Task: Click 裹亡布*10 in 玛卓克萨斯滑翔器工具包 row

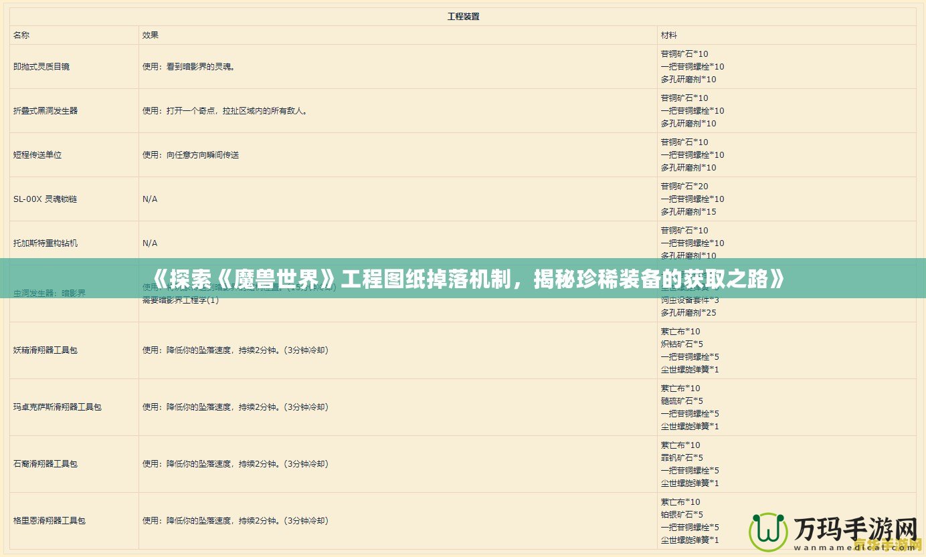Action: coord(680,388)
